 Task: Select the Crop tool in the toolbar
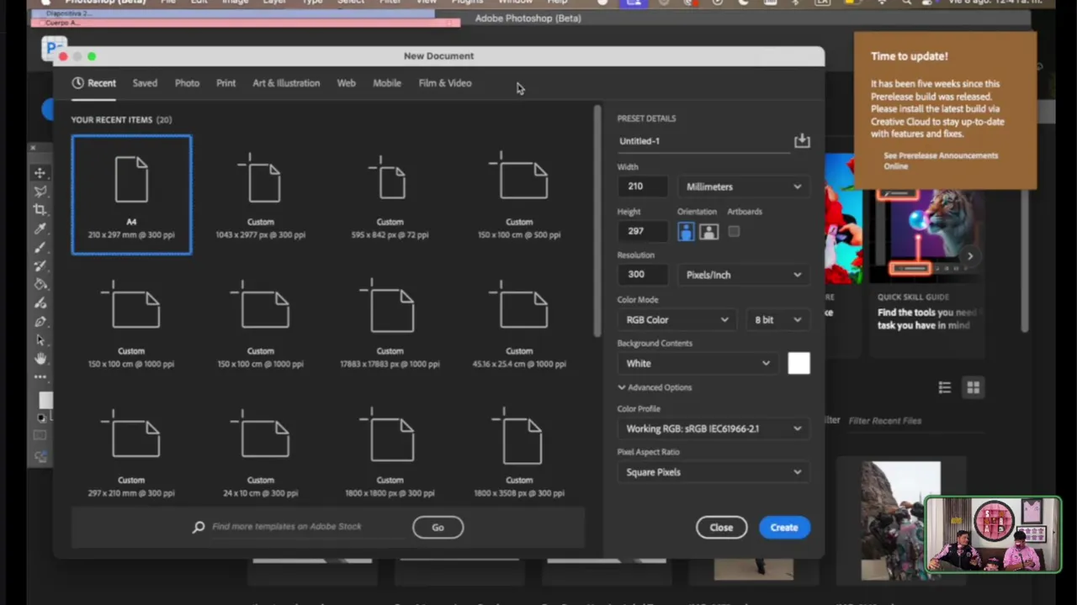point(40,209)
